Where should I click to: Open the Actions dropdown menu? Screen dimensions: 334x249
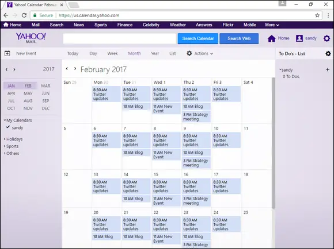pos(200,53)
